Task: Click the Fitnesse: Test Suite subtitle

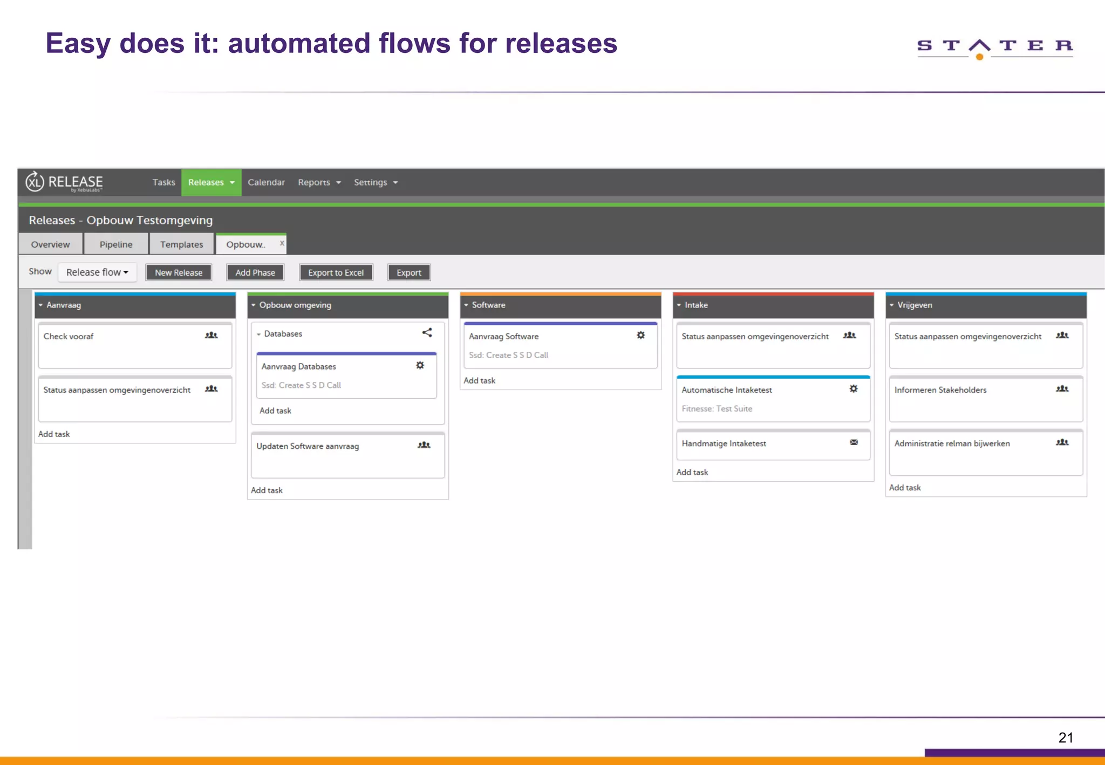Action: [x=717, y=409]
